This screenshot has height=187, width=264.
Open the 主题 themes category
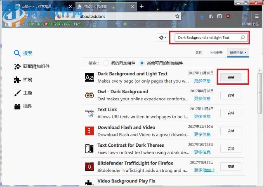pyautogui.click(x=23, y=93)
